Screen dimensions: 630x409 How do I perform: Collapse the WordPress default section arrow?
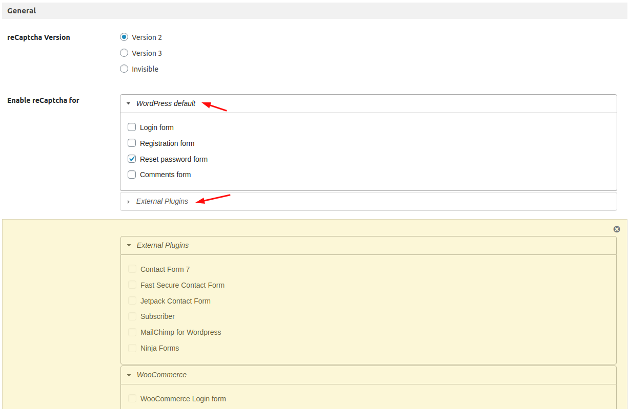coord(128,103)
